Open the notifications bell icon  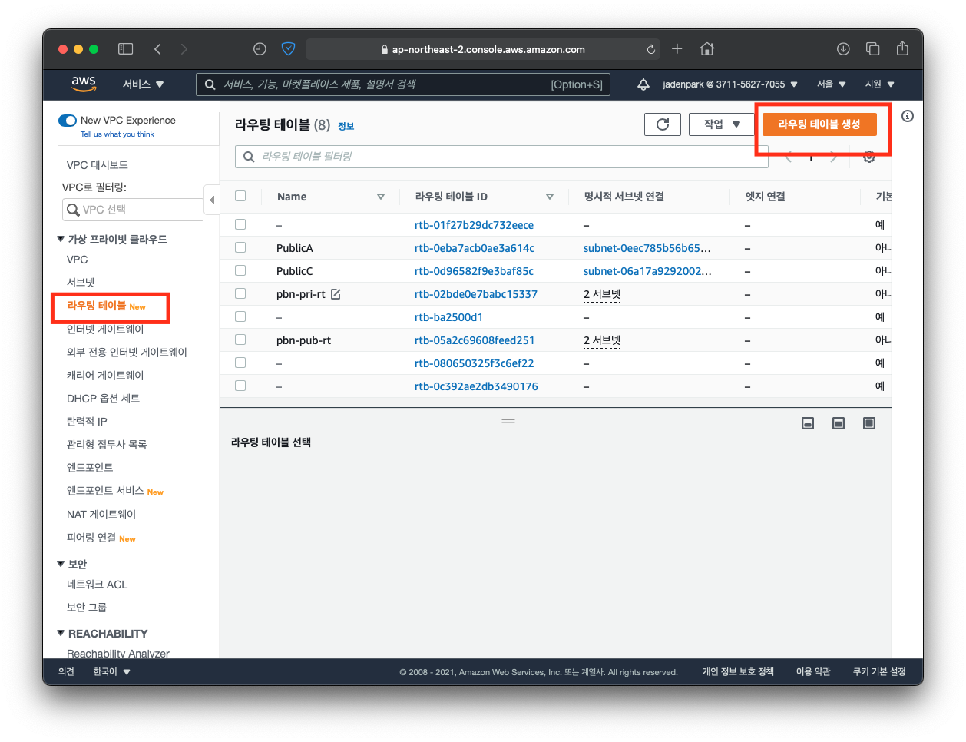[643, 84]
